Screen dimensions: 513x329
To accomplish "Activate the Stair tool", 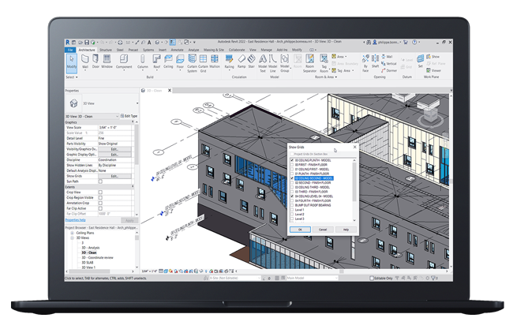I will coord(251,62).
